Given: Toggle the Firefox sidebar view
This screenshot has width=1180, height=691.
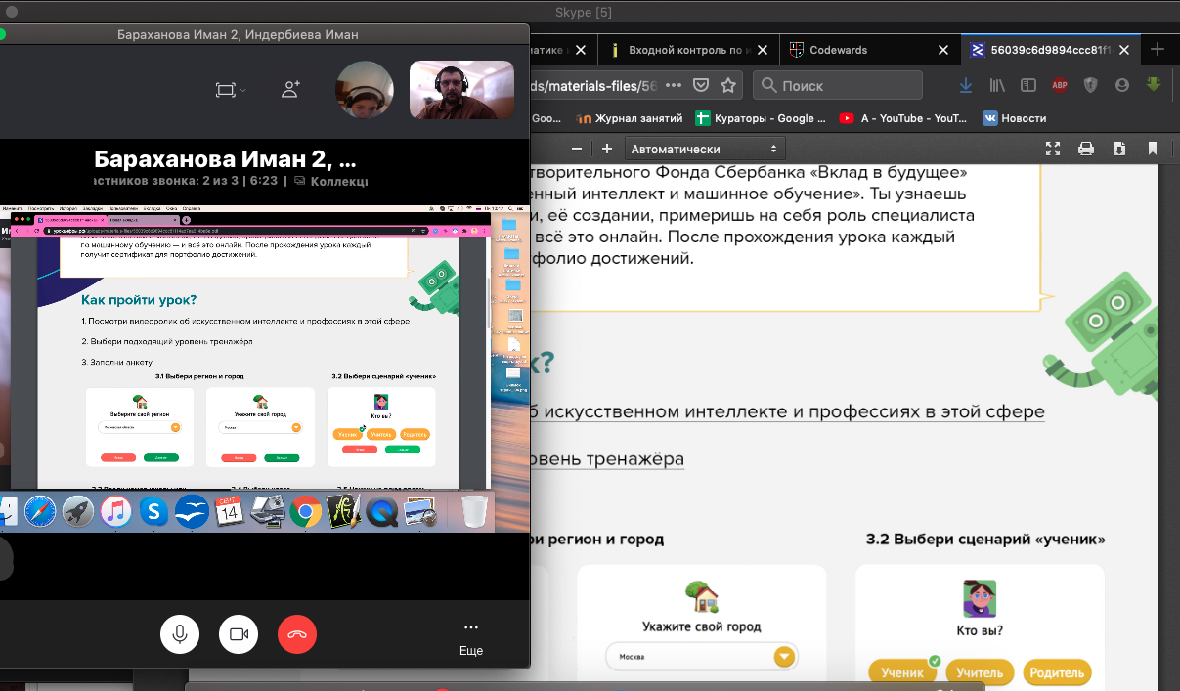Looking at the screenshot, I should pyautogui.click(x=1027, y=85).
